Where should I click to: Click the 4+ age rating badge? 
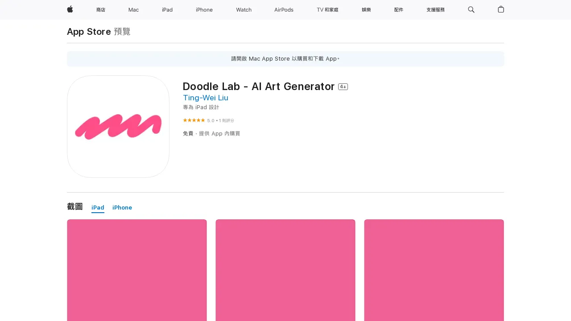point(343,86)
